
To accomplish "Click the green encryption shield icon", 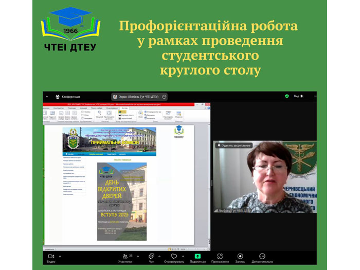I will [x=287, y=96].
